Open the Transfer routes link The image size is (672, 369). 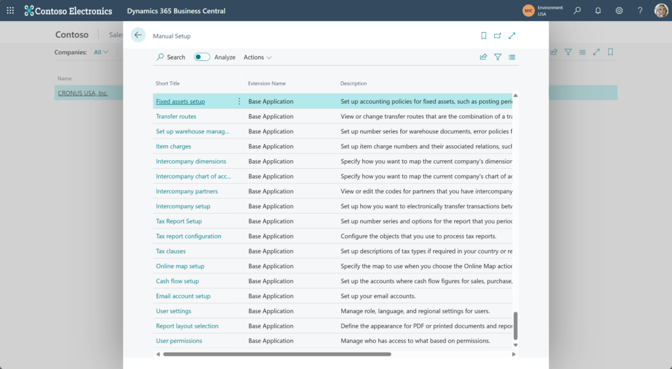[176, 117]
